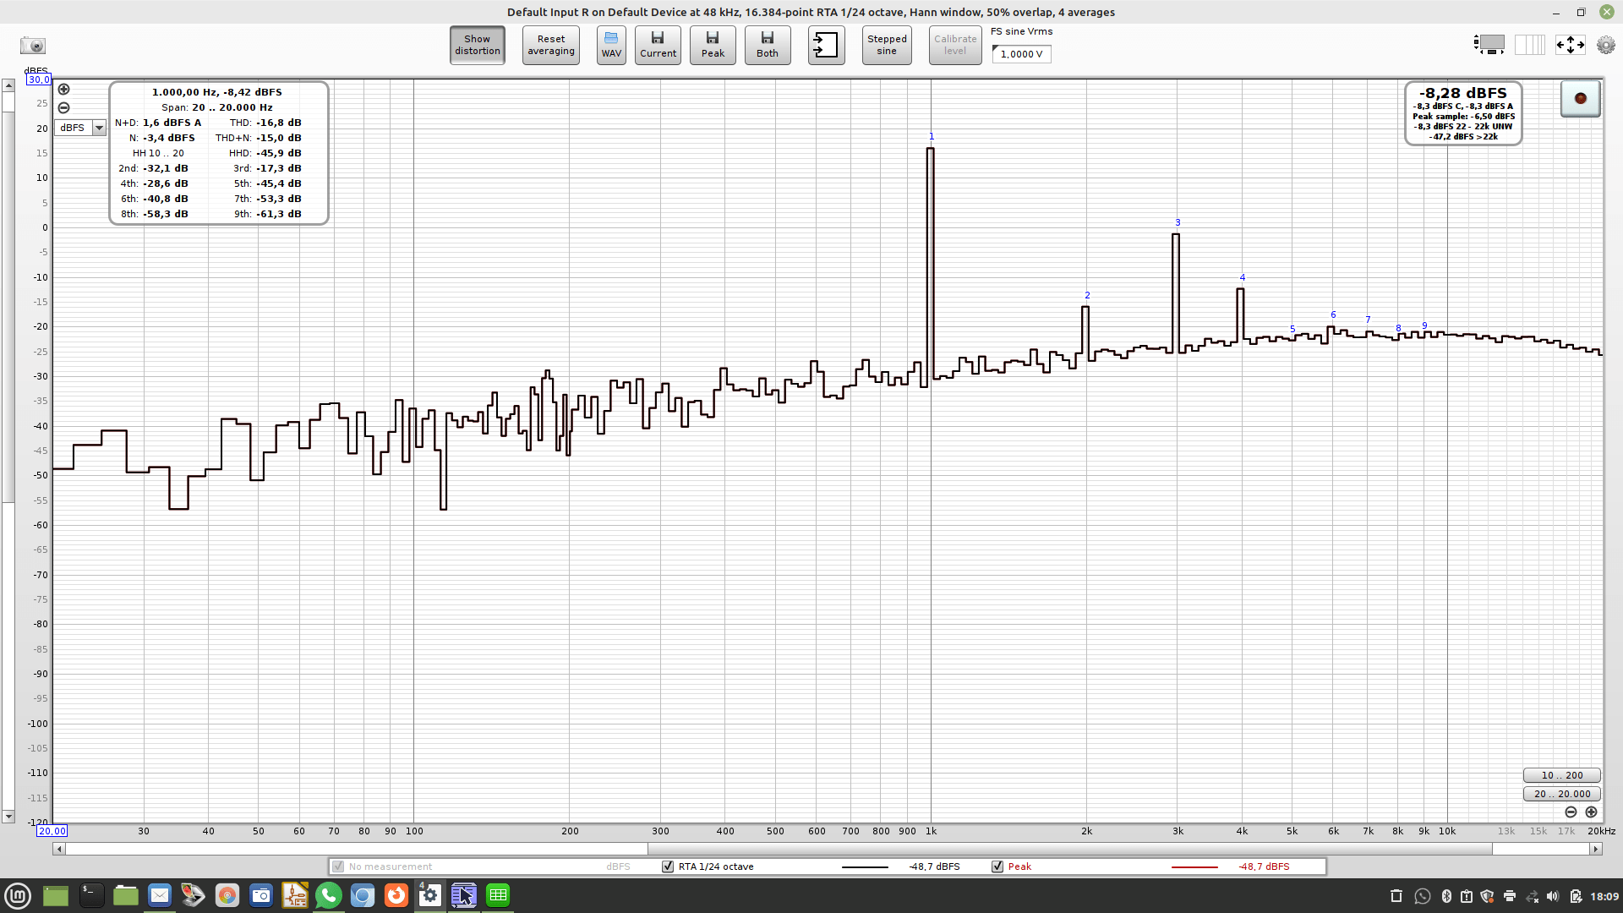Save the Current RTA trace
This screenshot has width=1623, height=913.
point(658,45)
